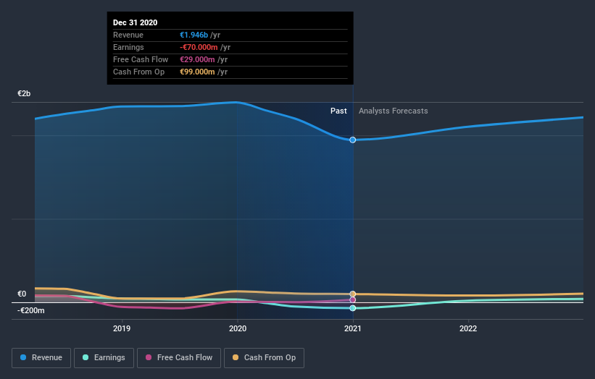Click the €2b y-axis label
Screen dimensions: 595x379
coord(24,93)
